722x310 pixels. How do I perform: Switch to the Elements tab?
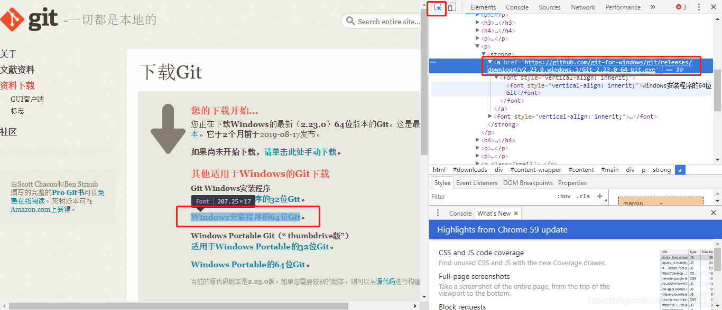tap(483, 7)
